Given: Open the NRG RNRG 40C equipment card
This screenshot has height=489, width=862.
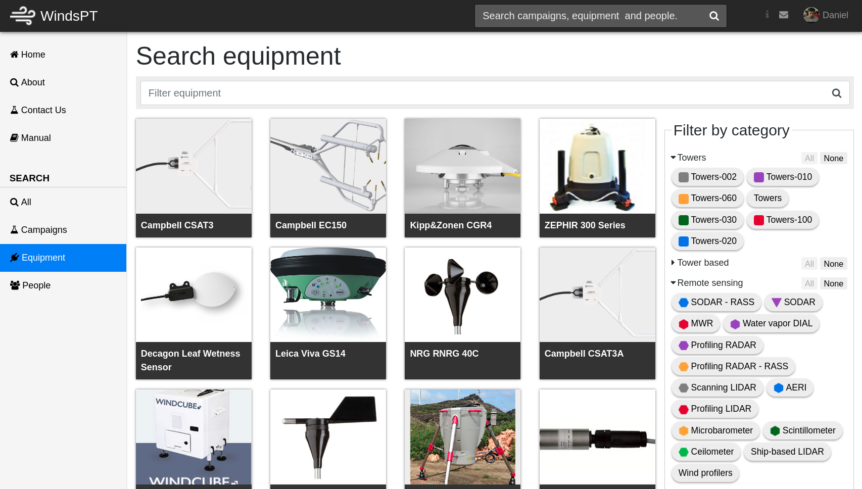Looking at the screenshot, I should [462, 313].
